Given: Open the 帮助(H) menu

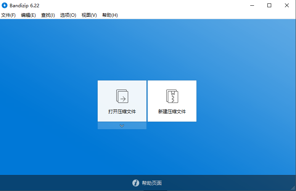Looking at the screenshot, I should coord(110,15).
